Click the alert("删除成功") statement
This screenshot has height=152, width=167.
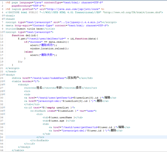pyautogui.click(x=44, y=45)
